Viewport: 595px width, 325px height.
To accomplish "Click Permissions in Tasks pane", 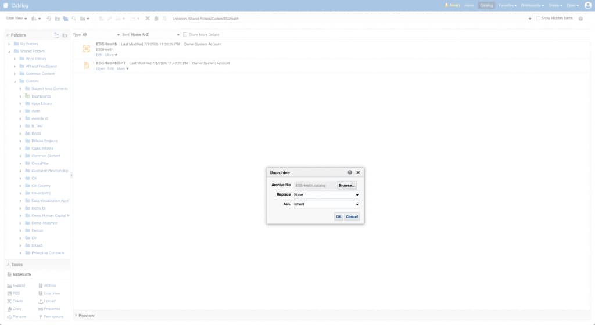I will pyautogui.click(x=51, y=317).
